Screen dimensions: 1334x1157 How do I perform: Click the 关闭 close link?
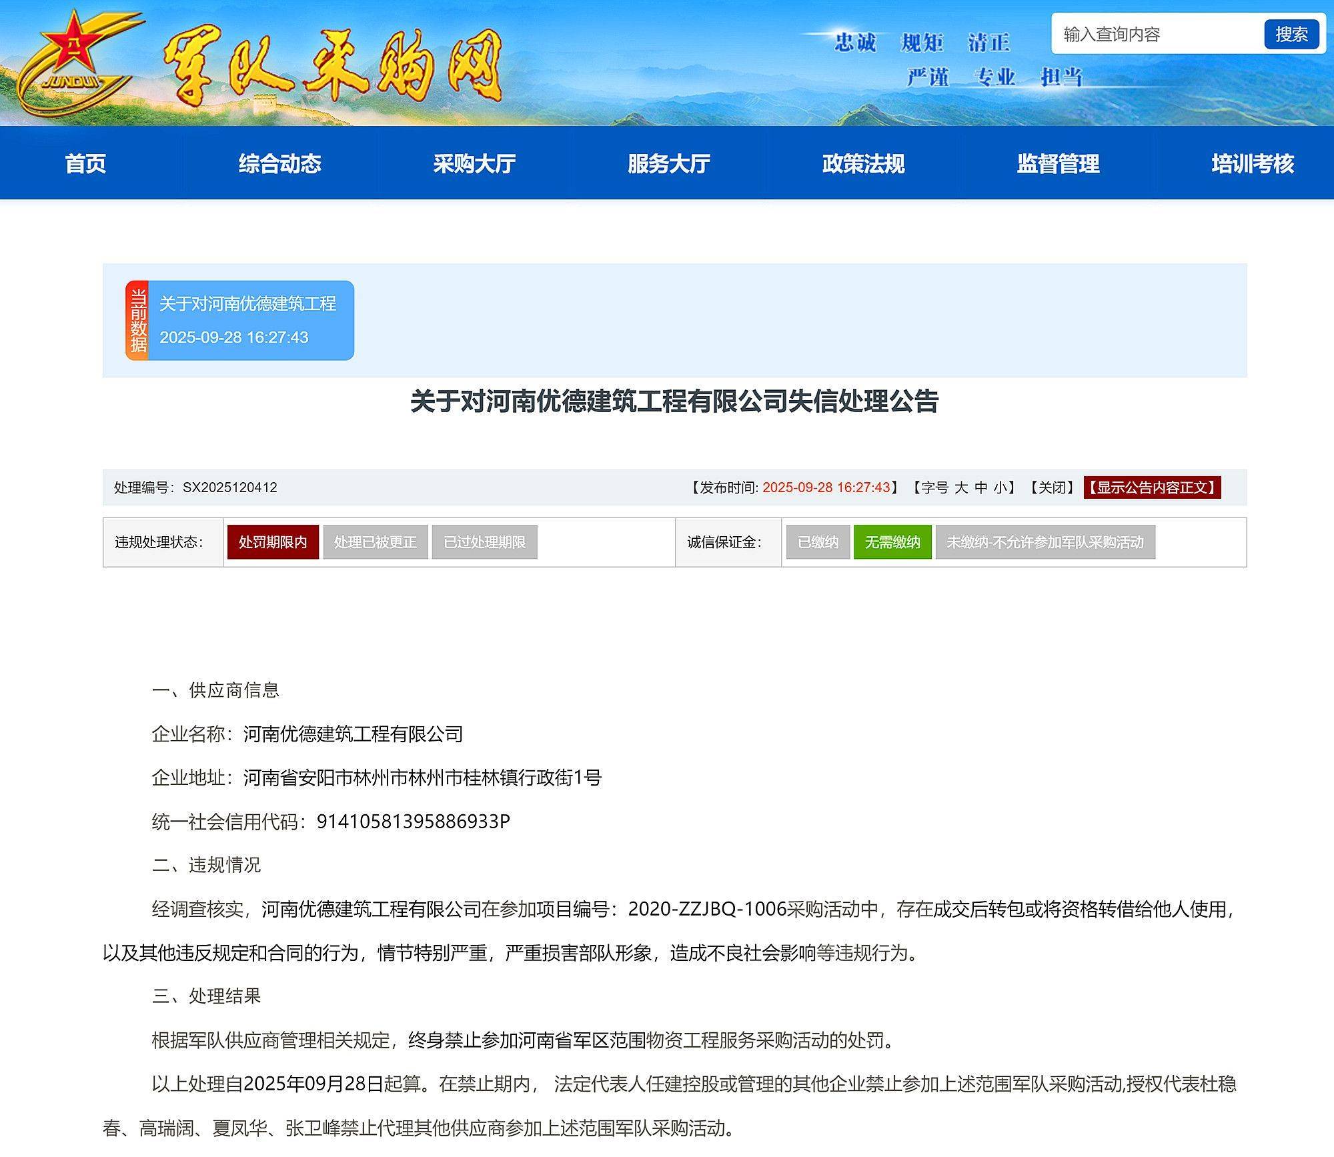(1052, 487)
